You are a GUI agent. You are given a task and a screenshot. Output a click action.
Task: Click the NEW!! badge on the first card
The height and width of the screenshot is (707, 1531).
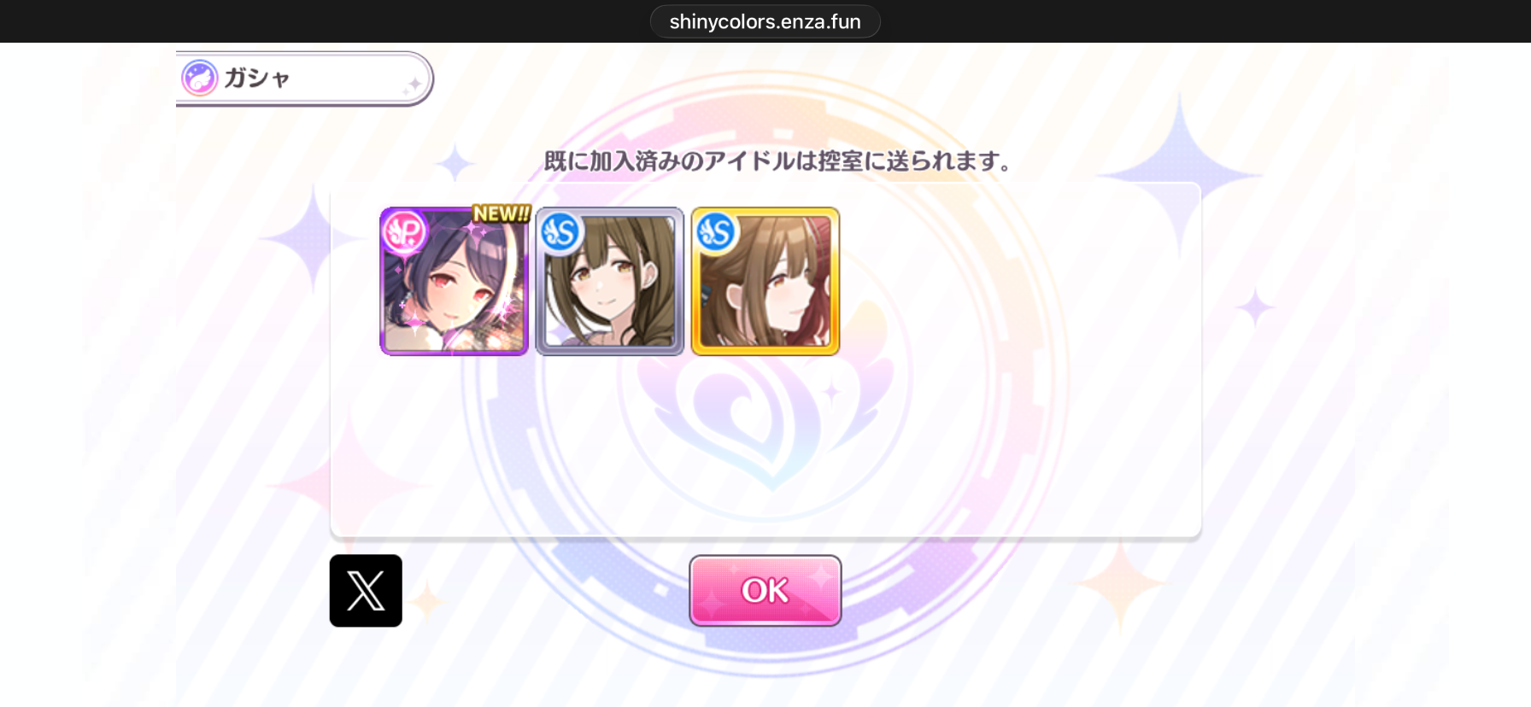[x=502, y=213]
